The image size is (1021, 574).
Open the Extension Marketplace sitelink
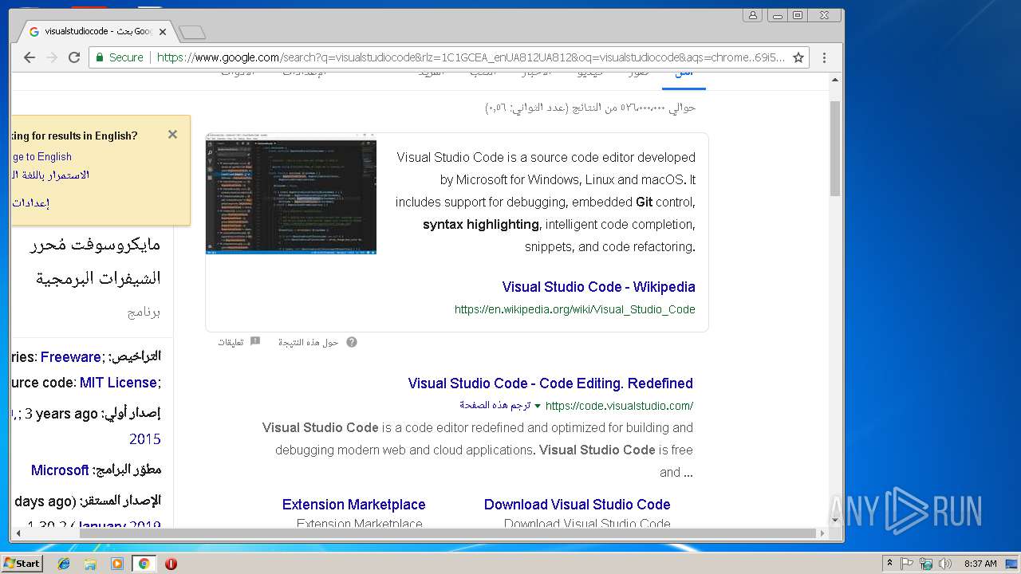[353, 505]
